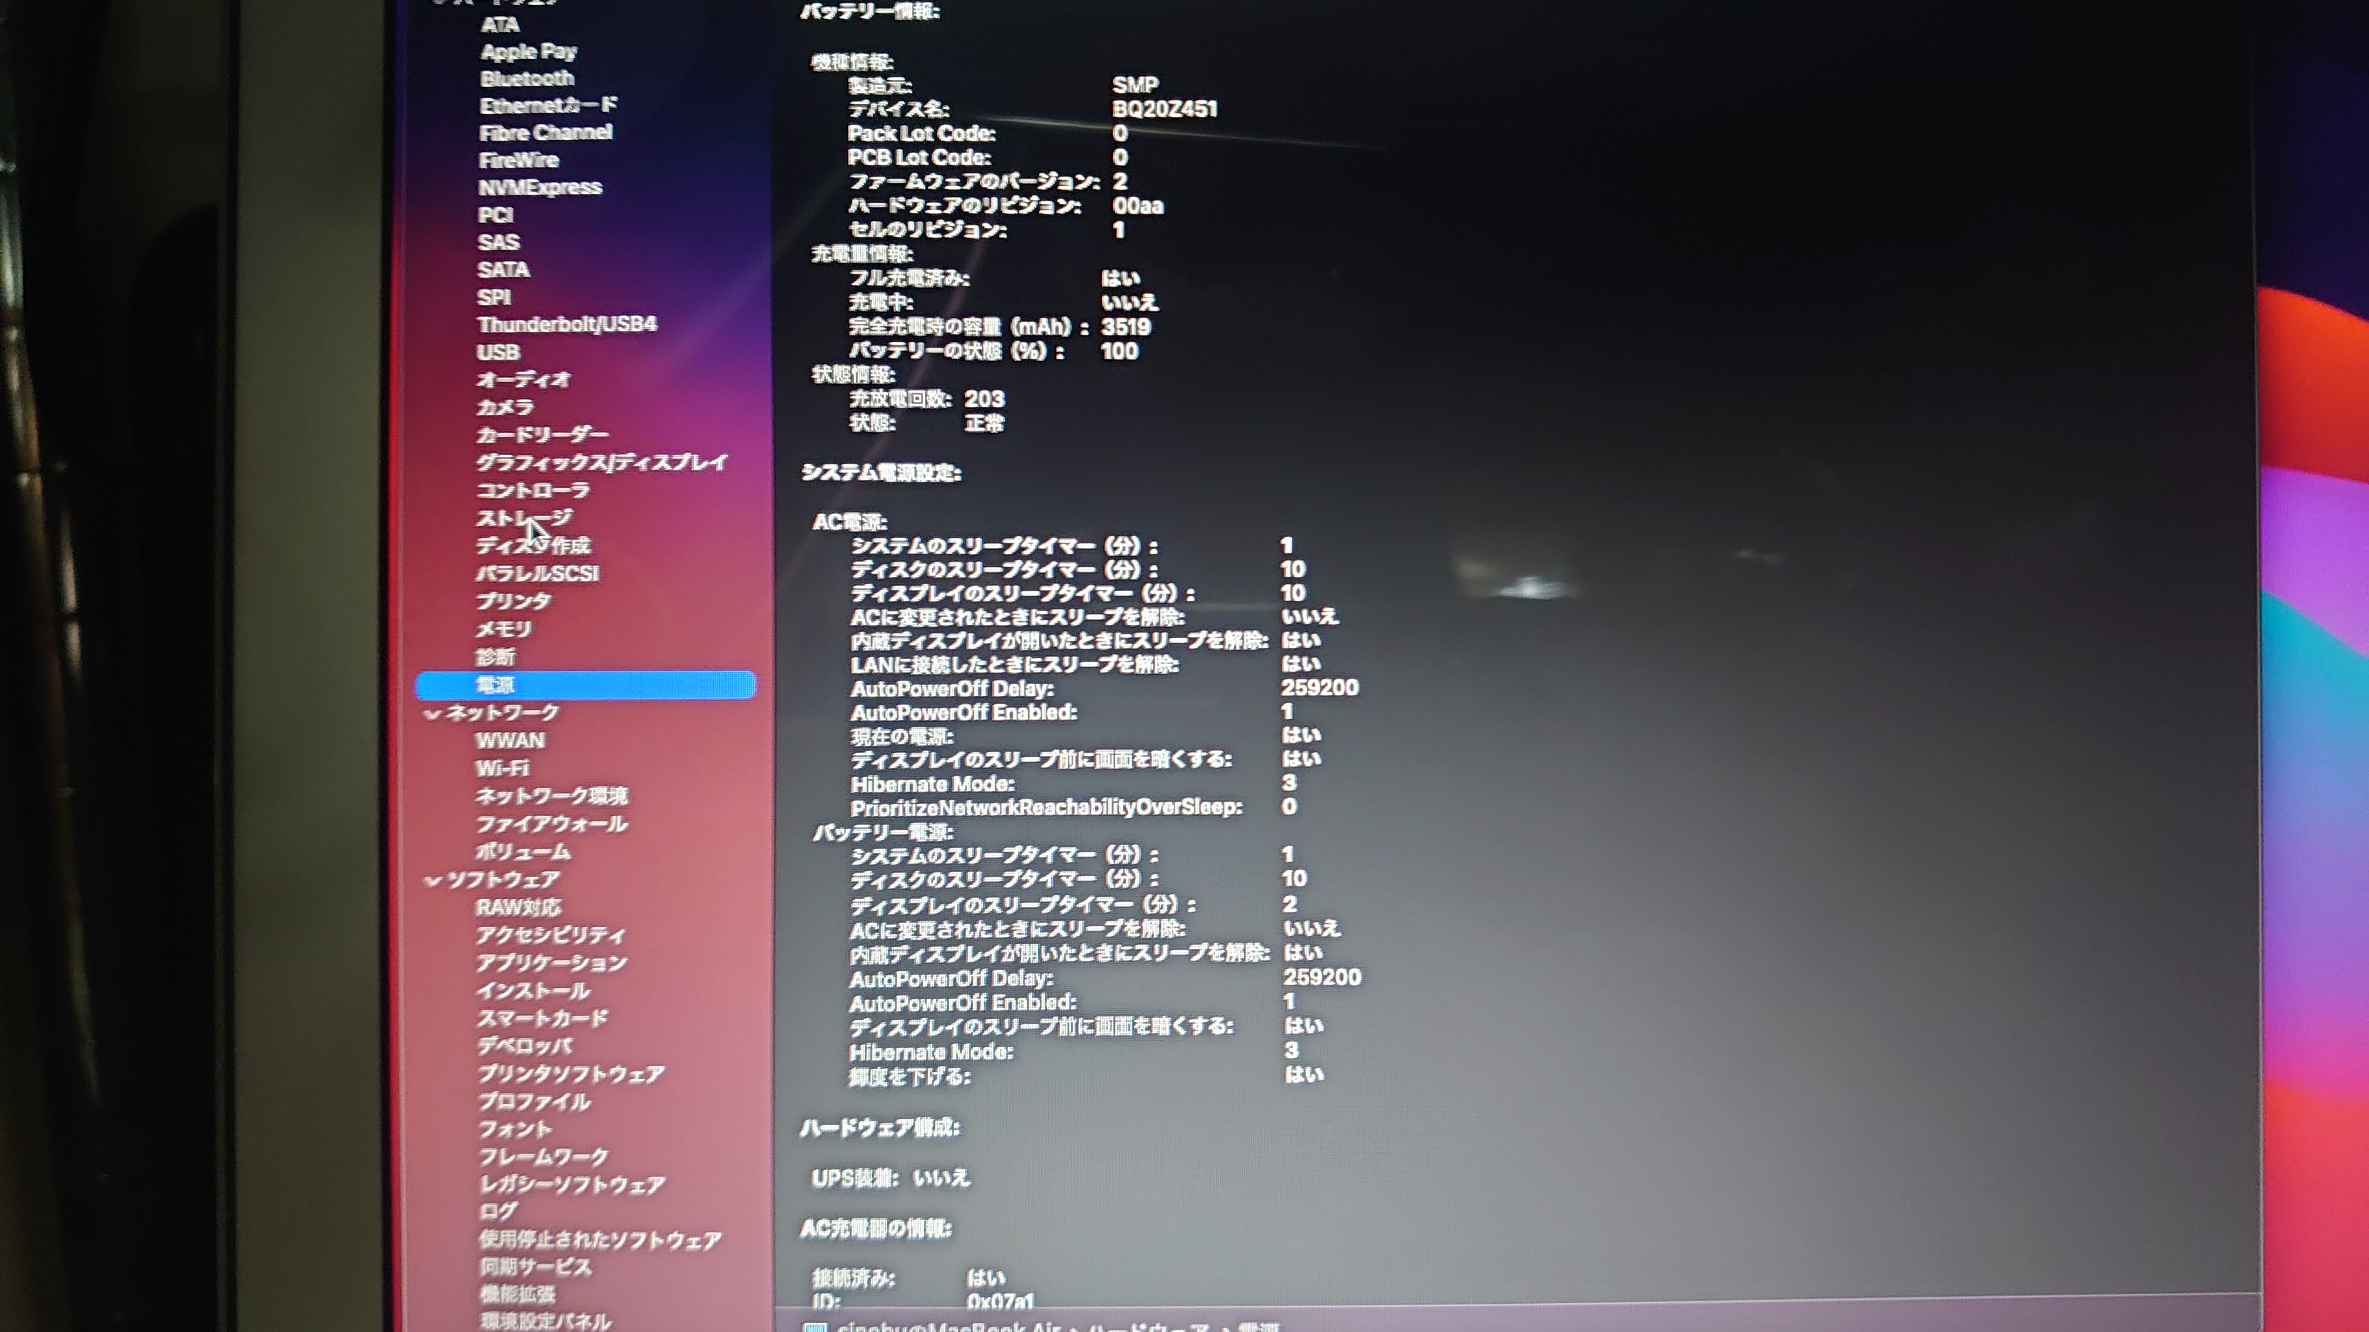Open the ファイアウォール network item

tap(551, 823)
